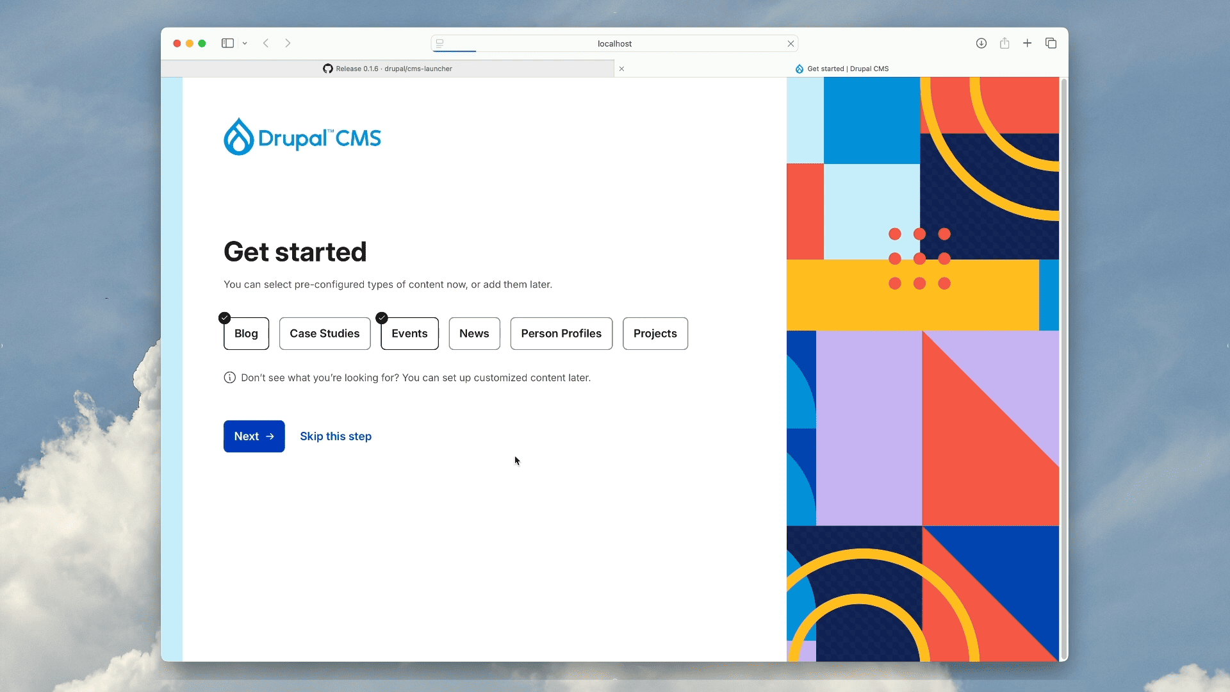This screenshot has height=692, width=1230.
Task: Click the Drupal CMS logo
Action: [x=302, y=136]
